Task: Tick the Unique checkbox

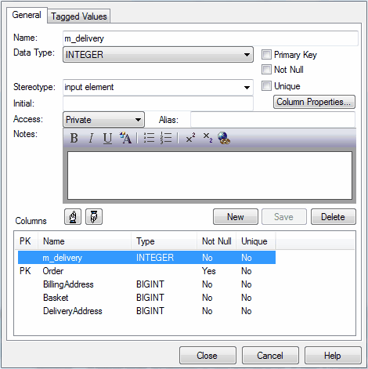Action: click(266, 85)
